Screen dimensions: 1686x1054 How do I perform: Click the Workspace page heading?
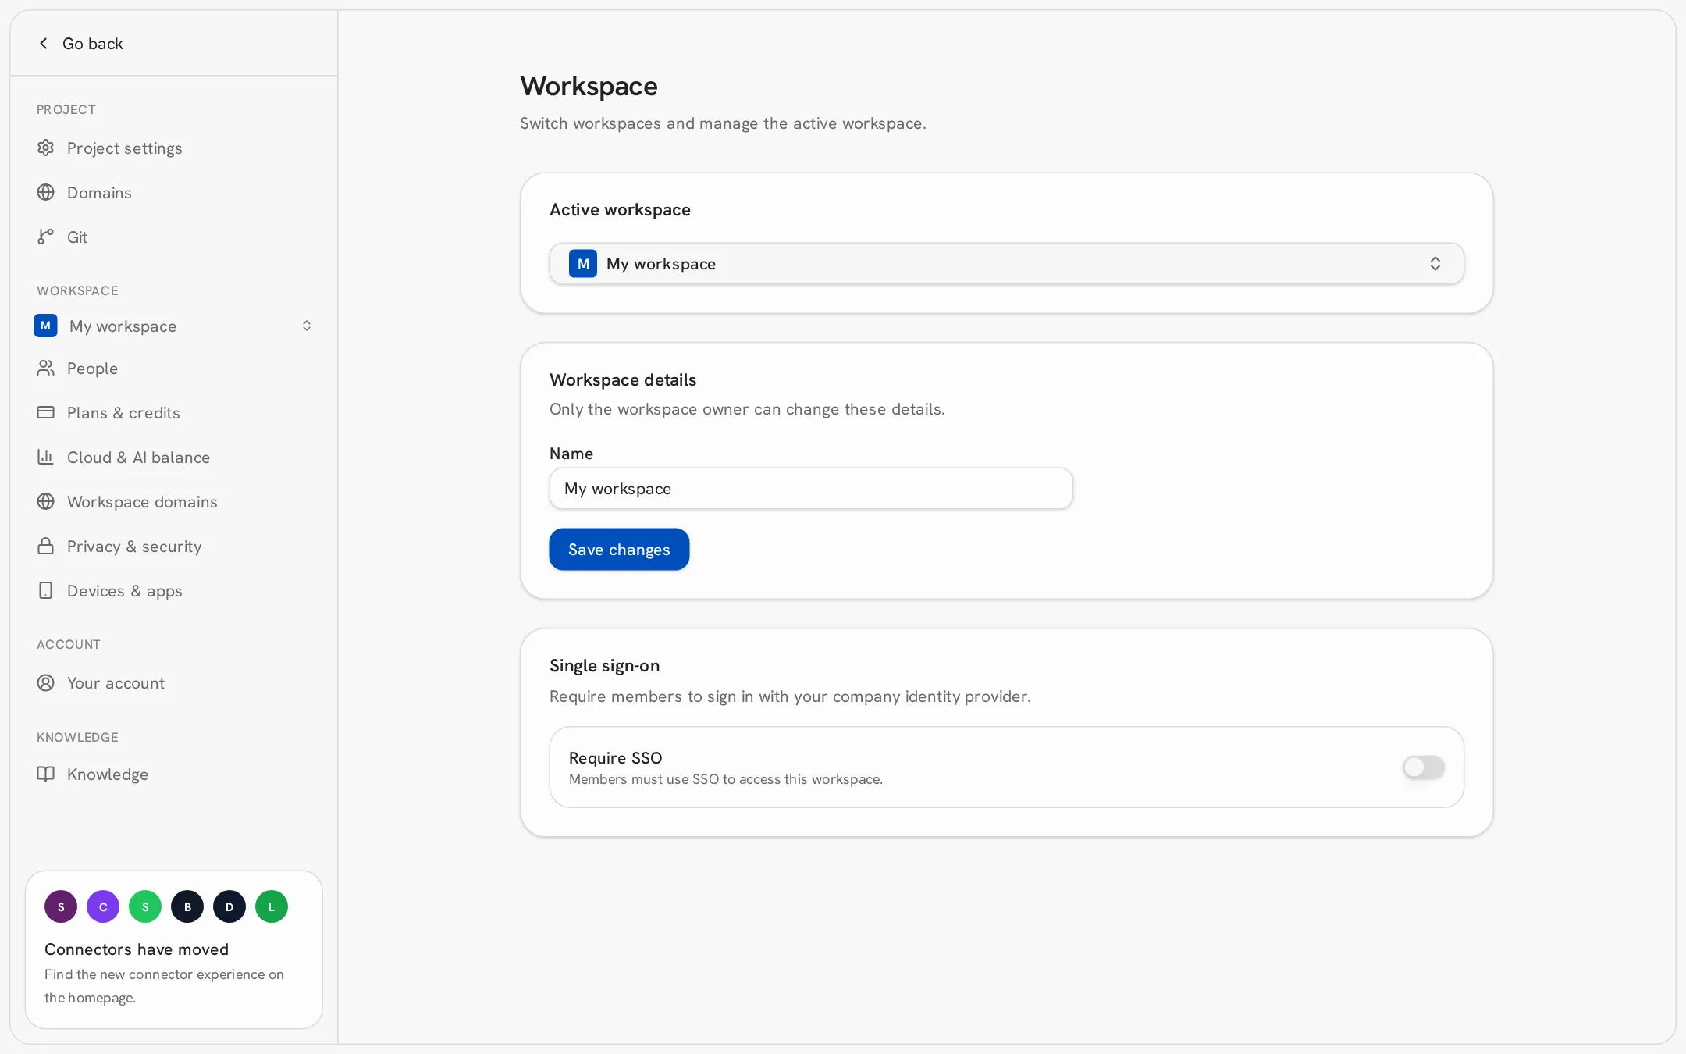[x=589, y=86]
